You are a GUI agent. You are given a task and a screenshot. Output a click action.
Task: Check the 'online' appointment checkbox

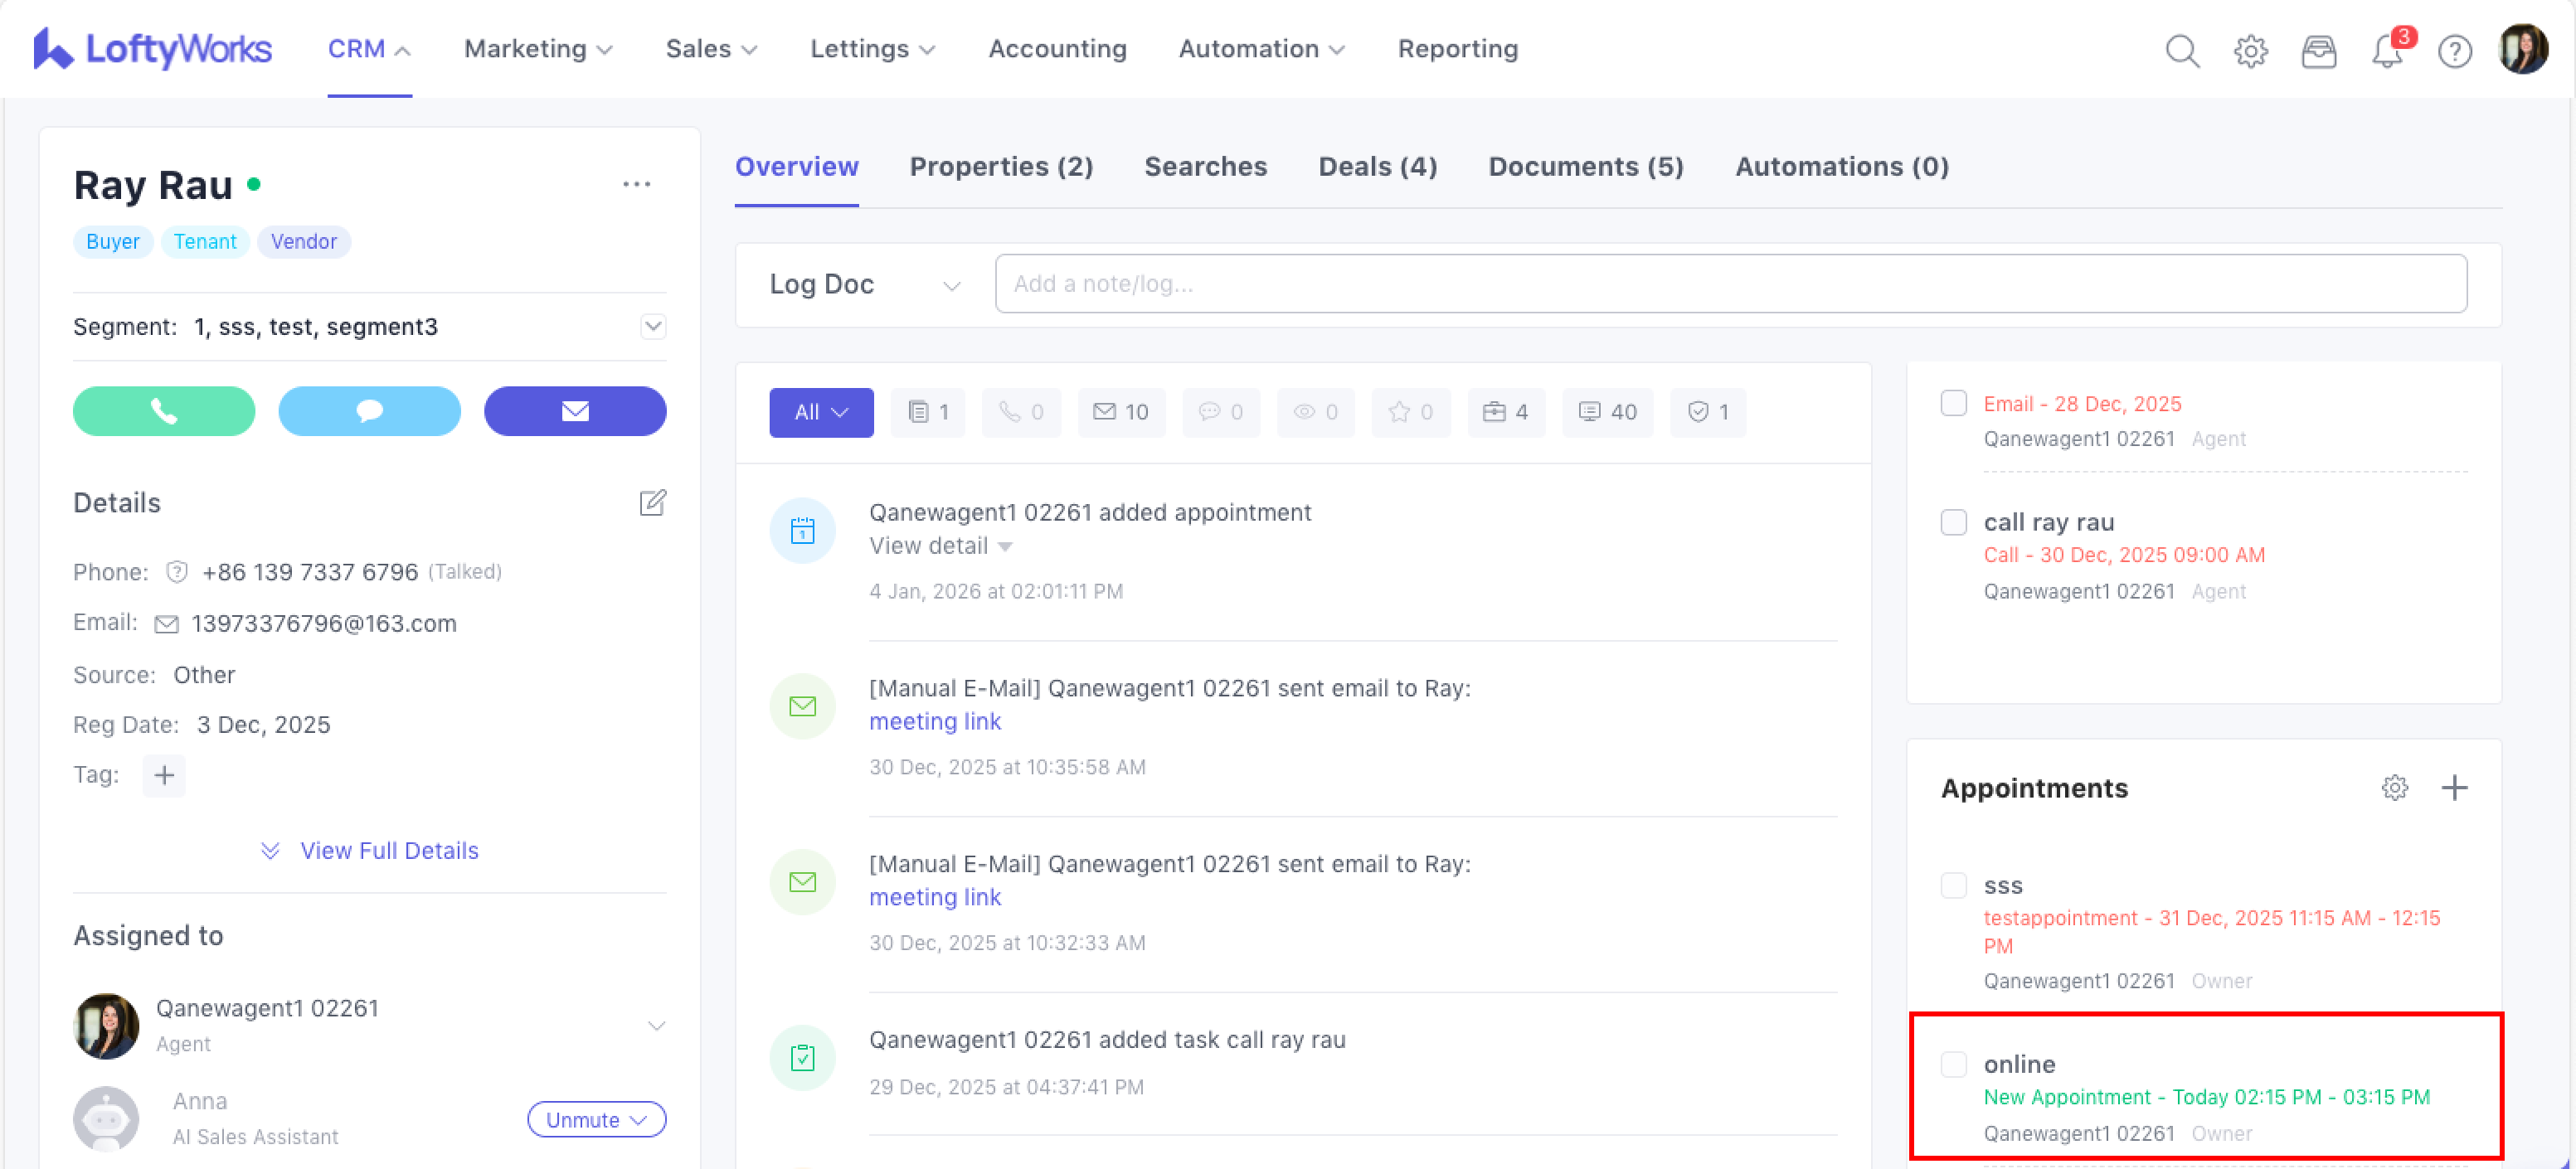1953,1063
